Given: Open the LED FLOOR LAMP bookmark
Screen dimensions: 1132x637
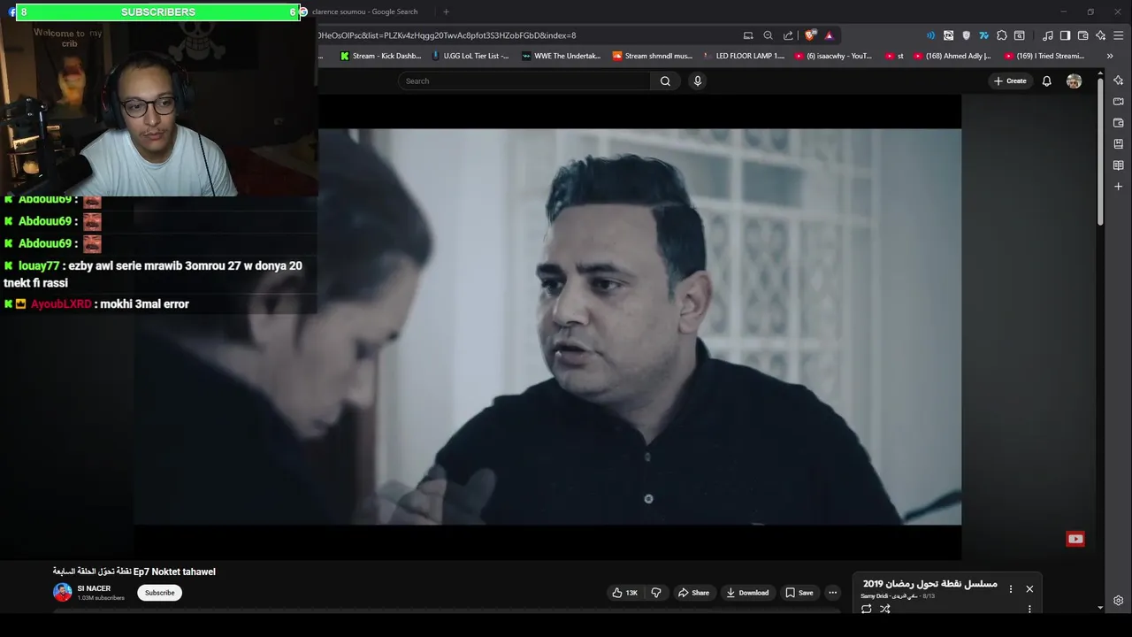Looking at the screenshot, I should [743, 56].
